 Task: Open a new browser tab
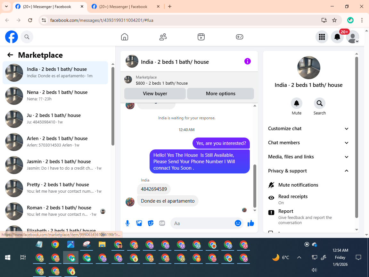(170, 7)
